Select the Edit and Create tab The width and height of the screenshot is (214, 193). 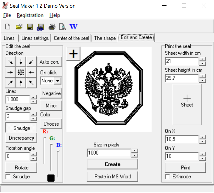click(x=136, y=38)
